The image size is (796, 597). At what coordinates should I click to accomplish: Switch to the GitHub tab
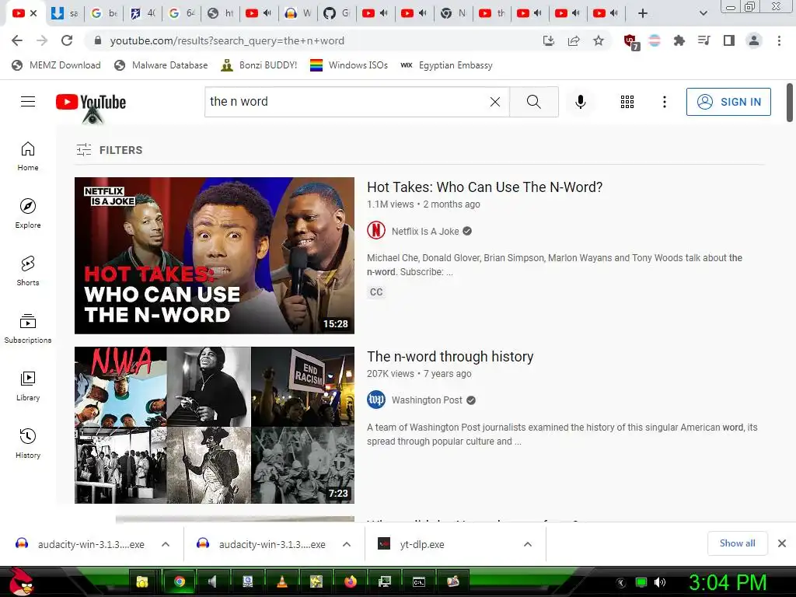[x=337, y=13]
